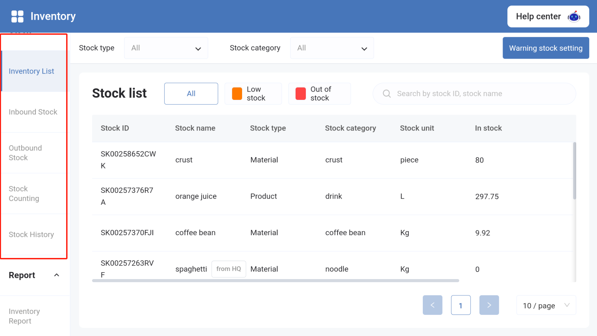Click the Inventory app grid logo

(17, 16)
